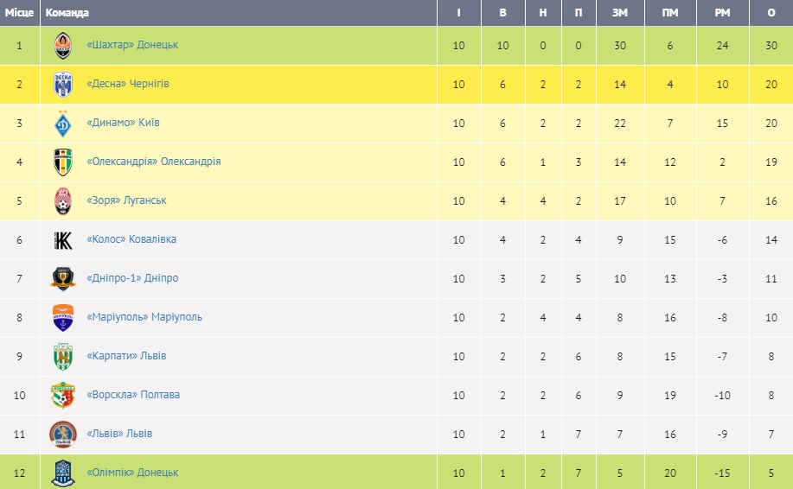793x489 pixels.
Task: Click the Vorskla Poltava club logo
Action: coord(62,396)
